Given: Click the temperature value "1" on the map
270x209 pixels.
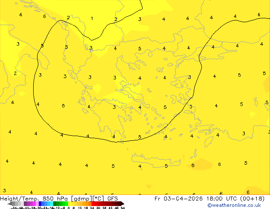Looking at the screenshot, I should click(x=92, y=18).
